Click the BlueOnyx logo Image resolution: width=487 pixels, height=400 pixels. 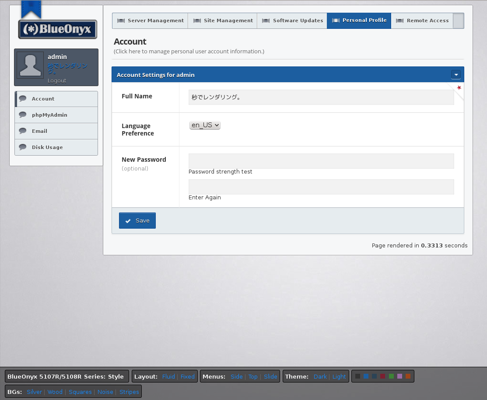point(57,29)
